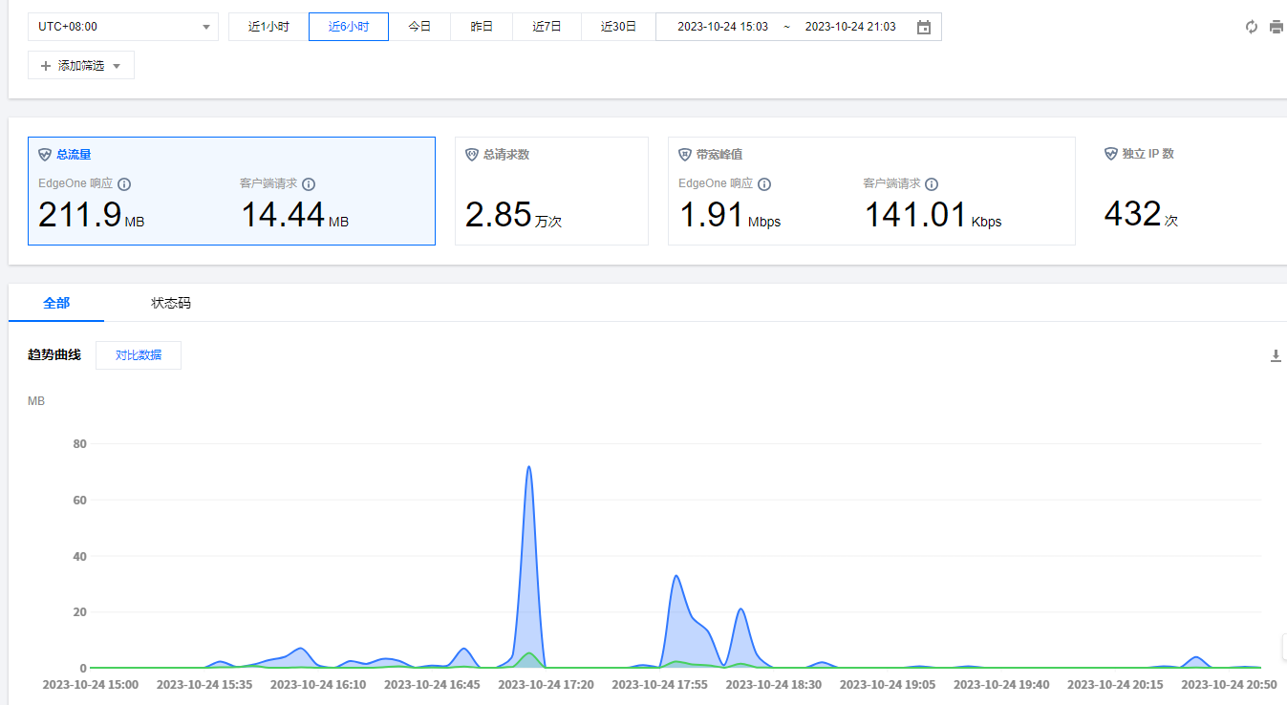Click info icon beside 客户端请求 in 带宽峰值
The width and height of the screenshot is (1287, 705).
932,184
